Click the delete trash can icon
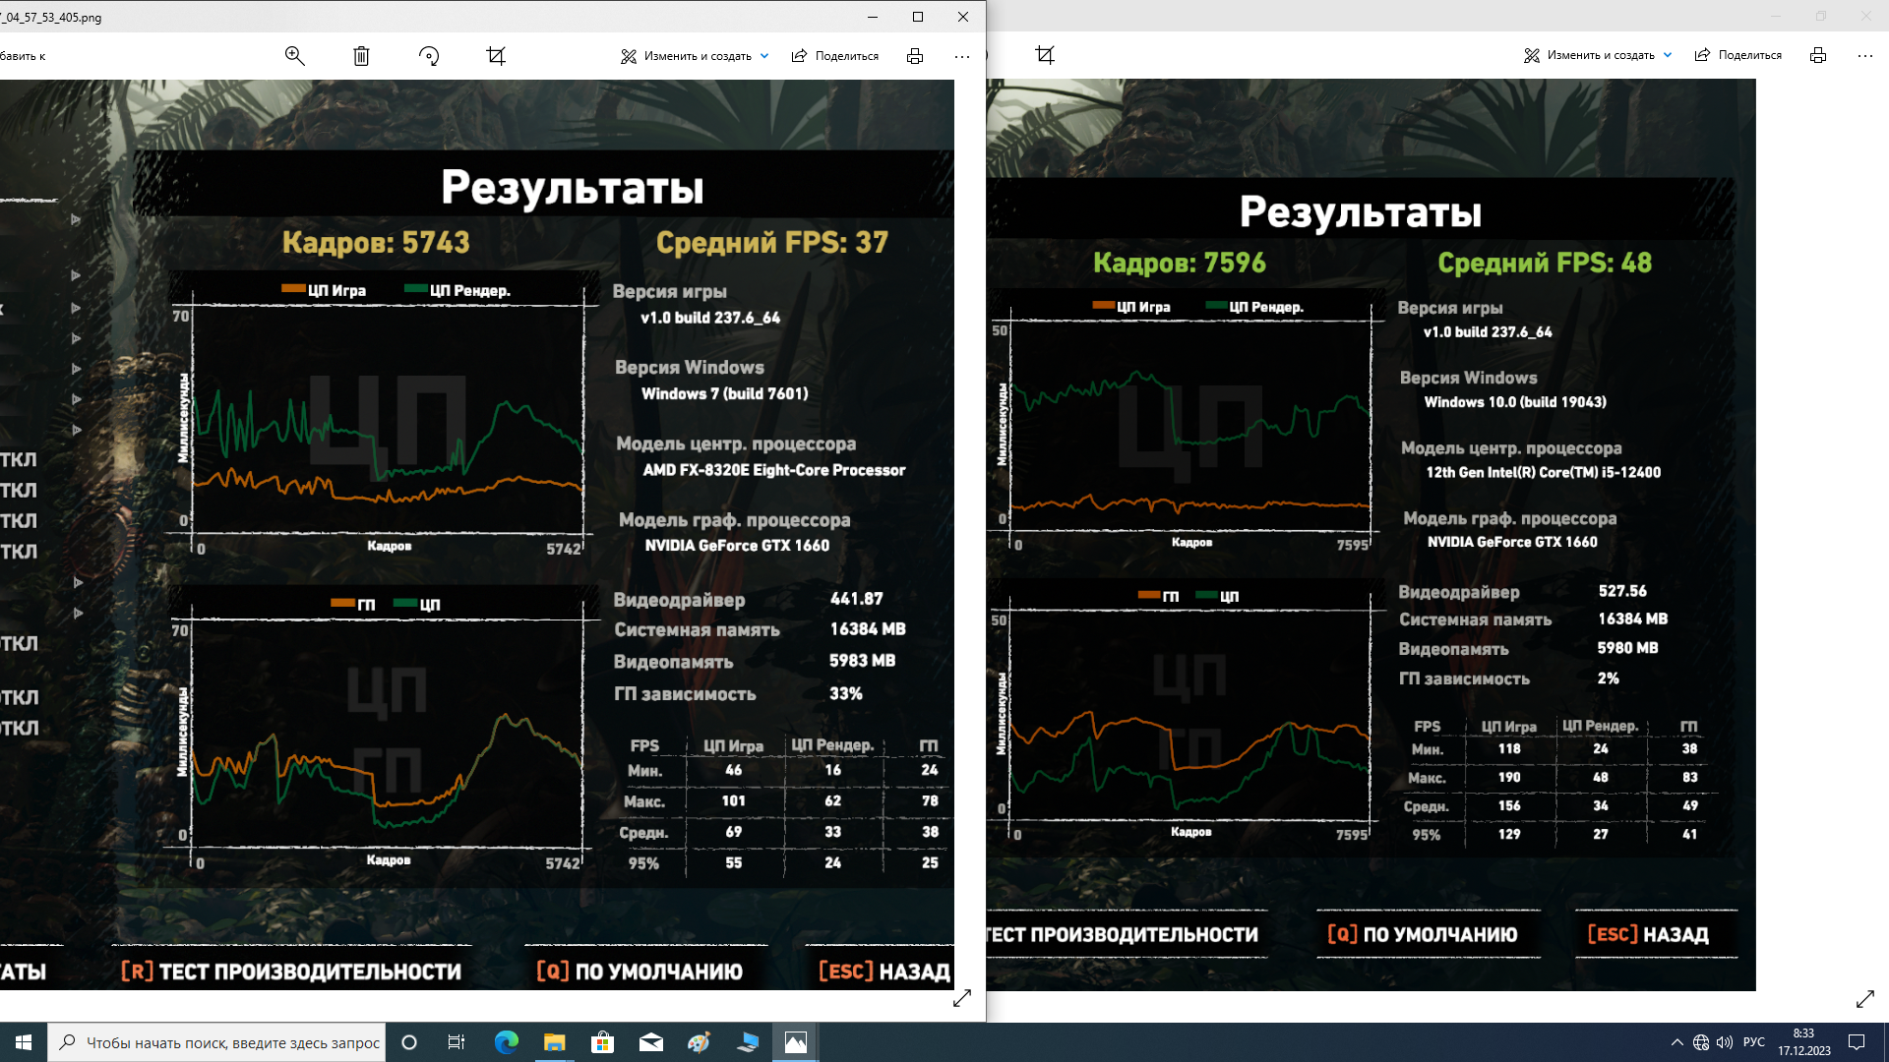 (361, 56)
